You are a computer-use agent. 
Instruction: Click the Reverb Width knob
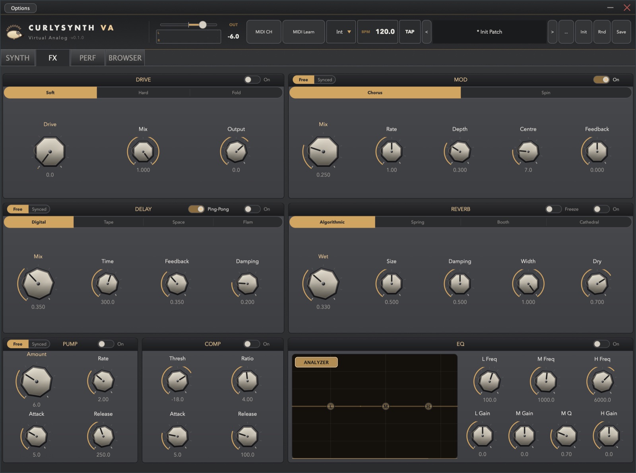[x=528, y=284]
